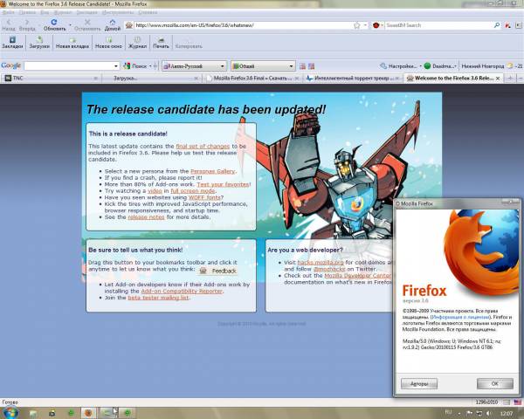Click the 12:07 clock in system tray
This screenshot has width=524, height=419.
point(507,414)
